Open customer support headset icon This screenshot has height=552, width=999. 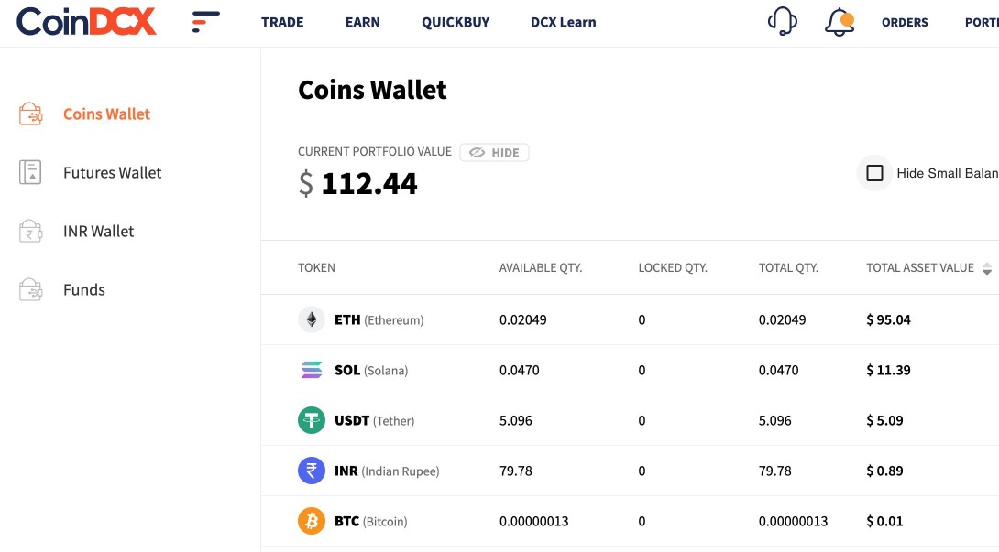782,21
